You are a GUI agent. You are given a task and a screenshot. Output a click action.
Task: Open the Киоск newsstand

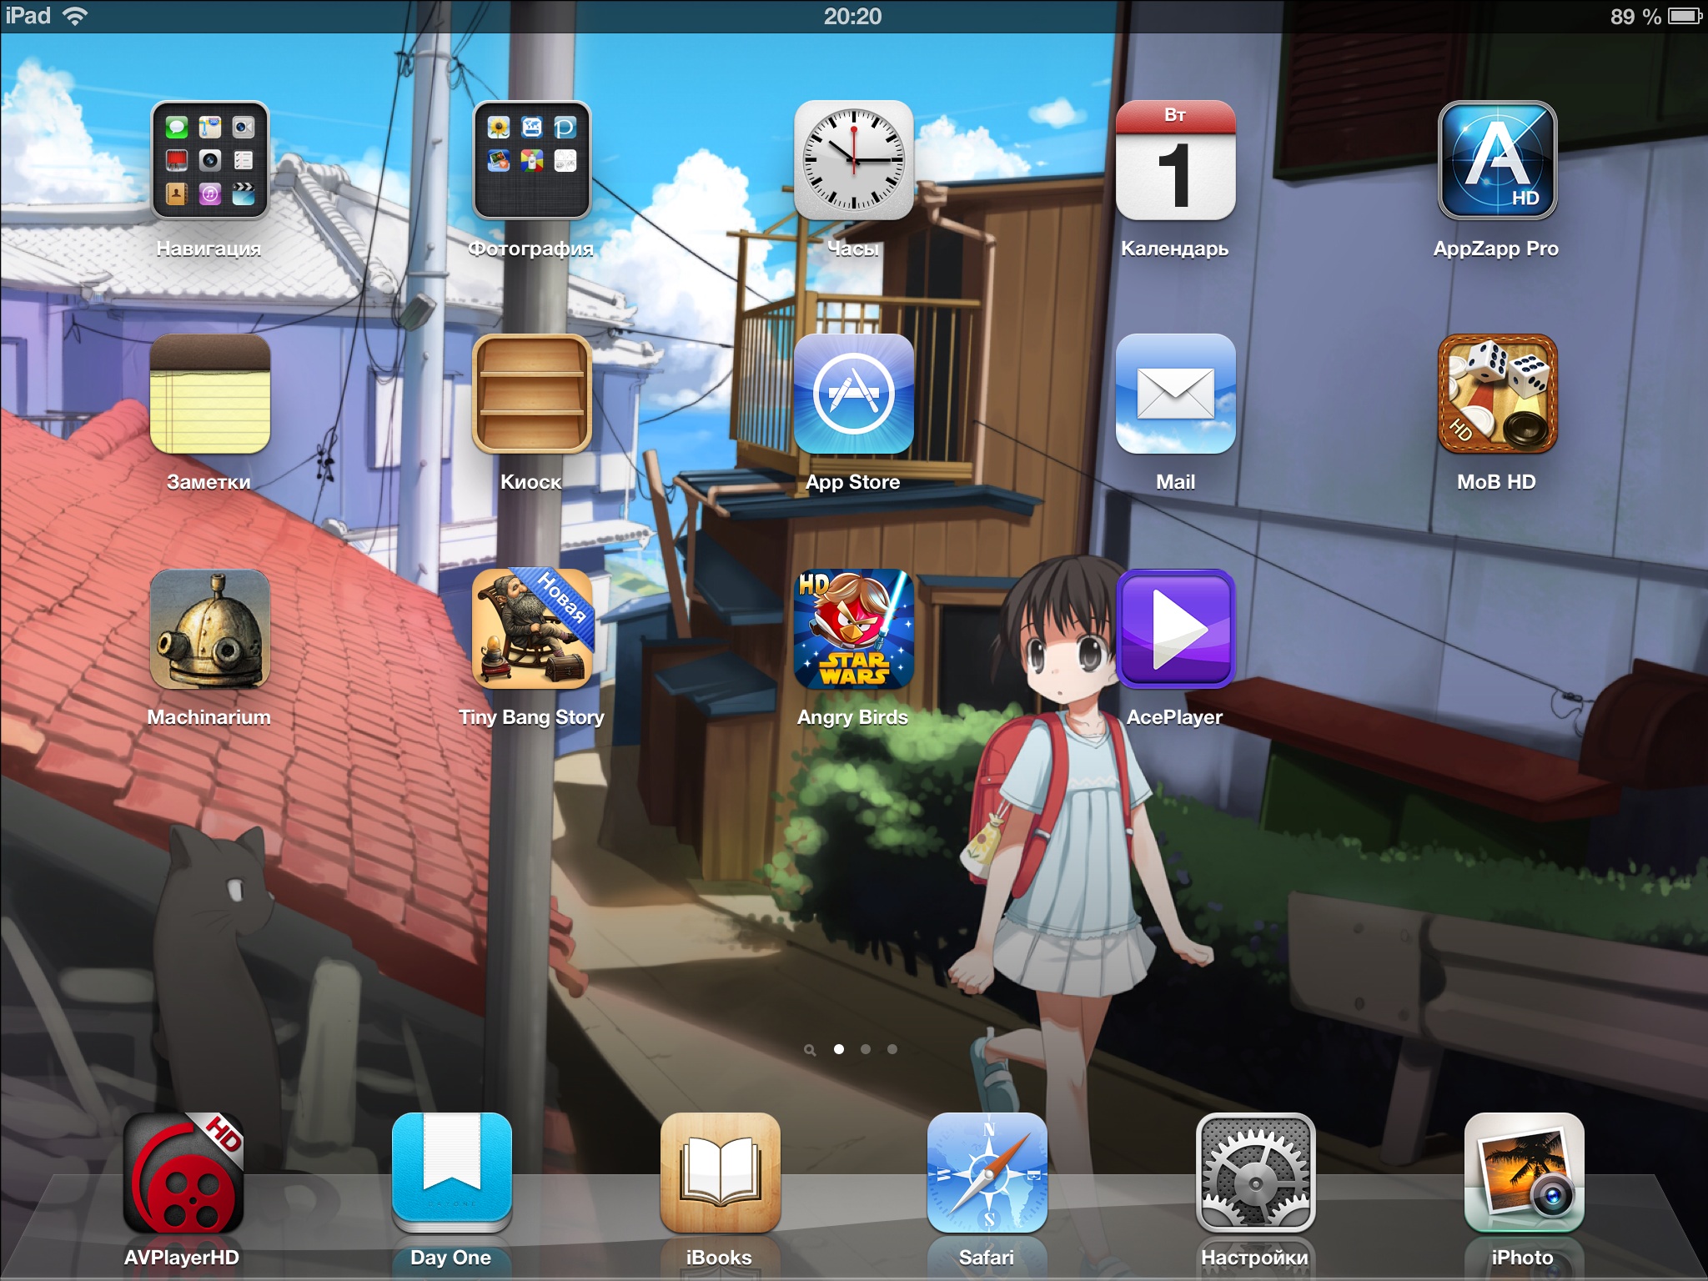click(531, 394)
